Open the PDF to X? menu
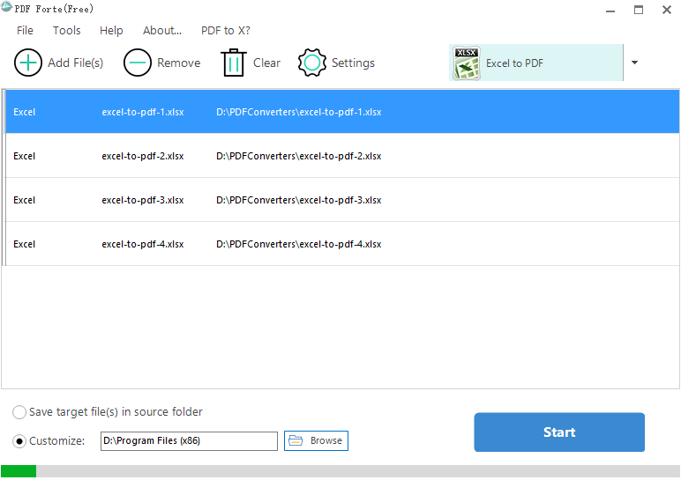The image size is (681, 480). pyautogui.click(x=226, y=30)
